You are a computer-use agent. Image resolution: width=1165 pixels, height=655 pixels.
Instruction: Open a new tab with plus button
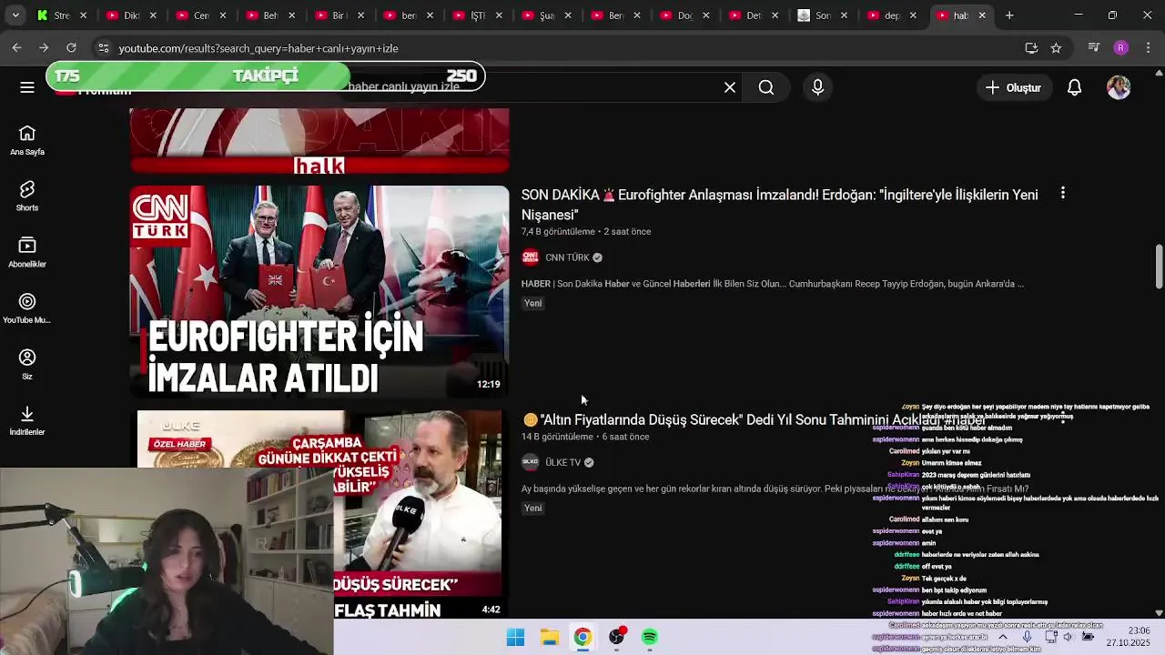point(1009,15)
